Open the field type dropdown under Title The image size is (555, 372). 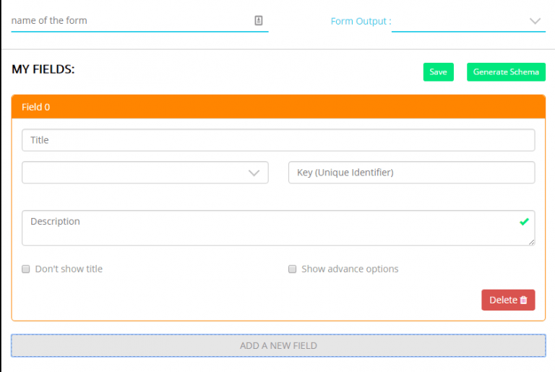(145, 173)
